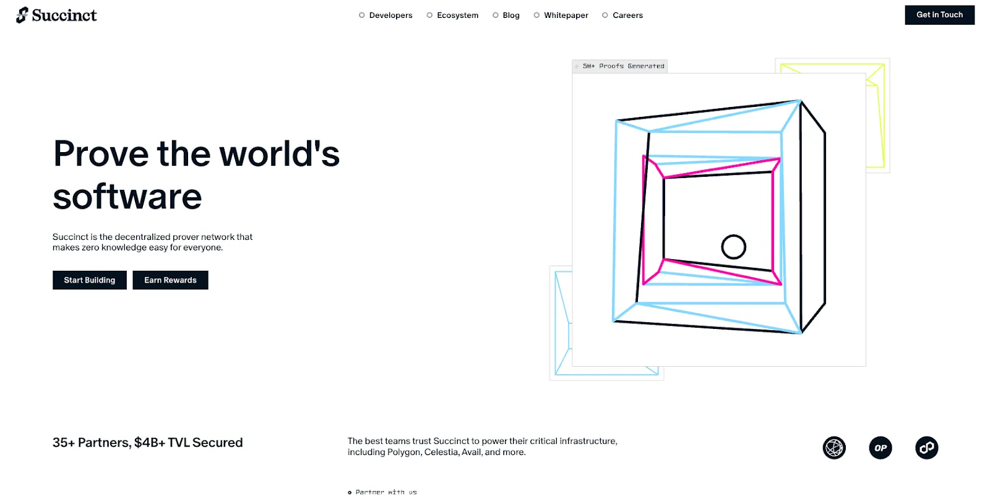Open the first partner logo with globe design
The image size is (990, 499).
coord(834,448)
